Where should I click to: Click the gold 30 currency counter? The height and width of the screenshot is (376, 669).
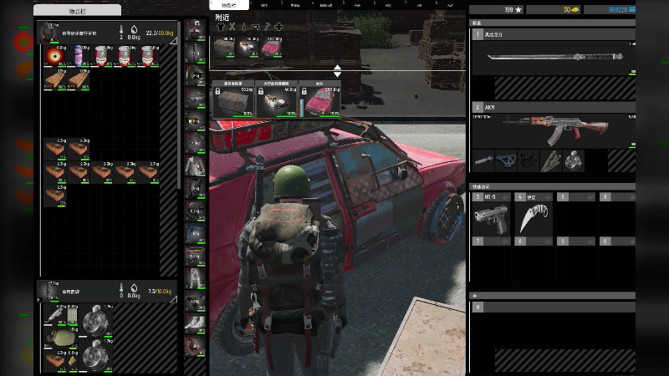[554, 9]
